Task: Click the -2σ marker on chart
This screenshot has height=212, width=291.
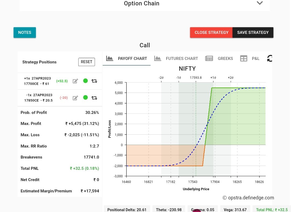Action: (x=161, y=78)
